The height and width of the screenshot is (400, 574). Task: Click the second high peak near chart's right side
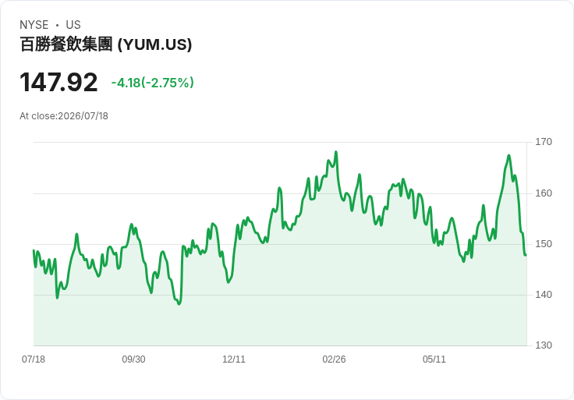tap(508, 155)
